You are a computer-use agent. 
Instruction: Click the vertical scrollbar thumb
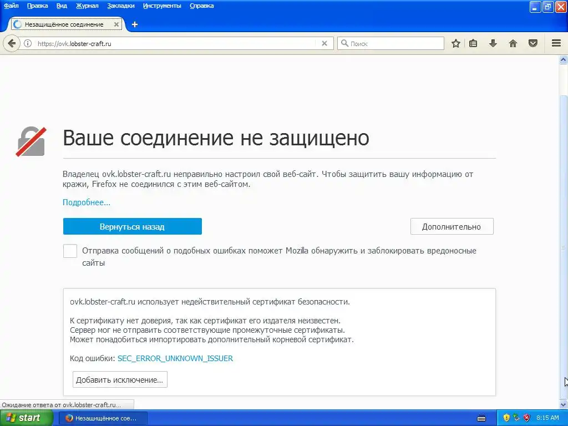[x=564, y=248]
